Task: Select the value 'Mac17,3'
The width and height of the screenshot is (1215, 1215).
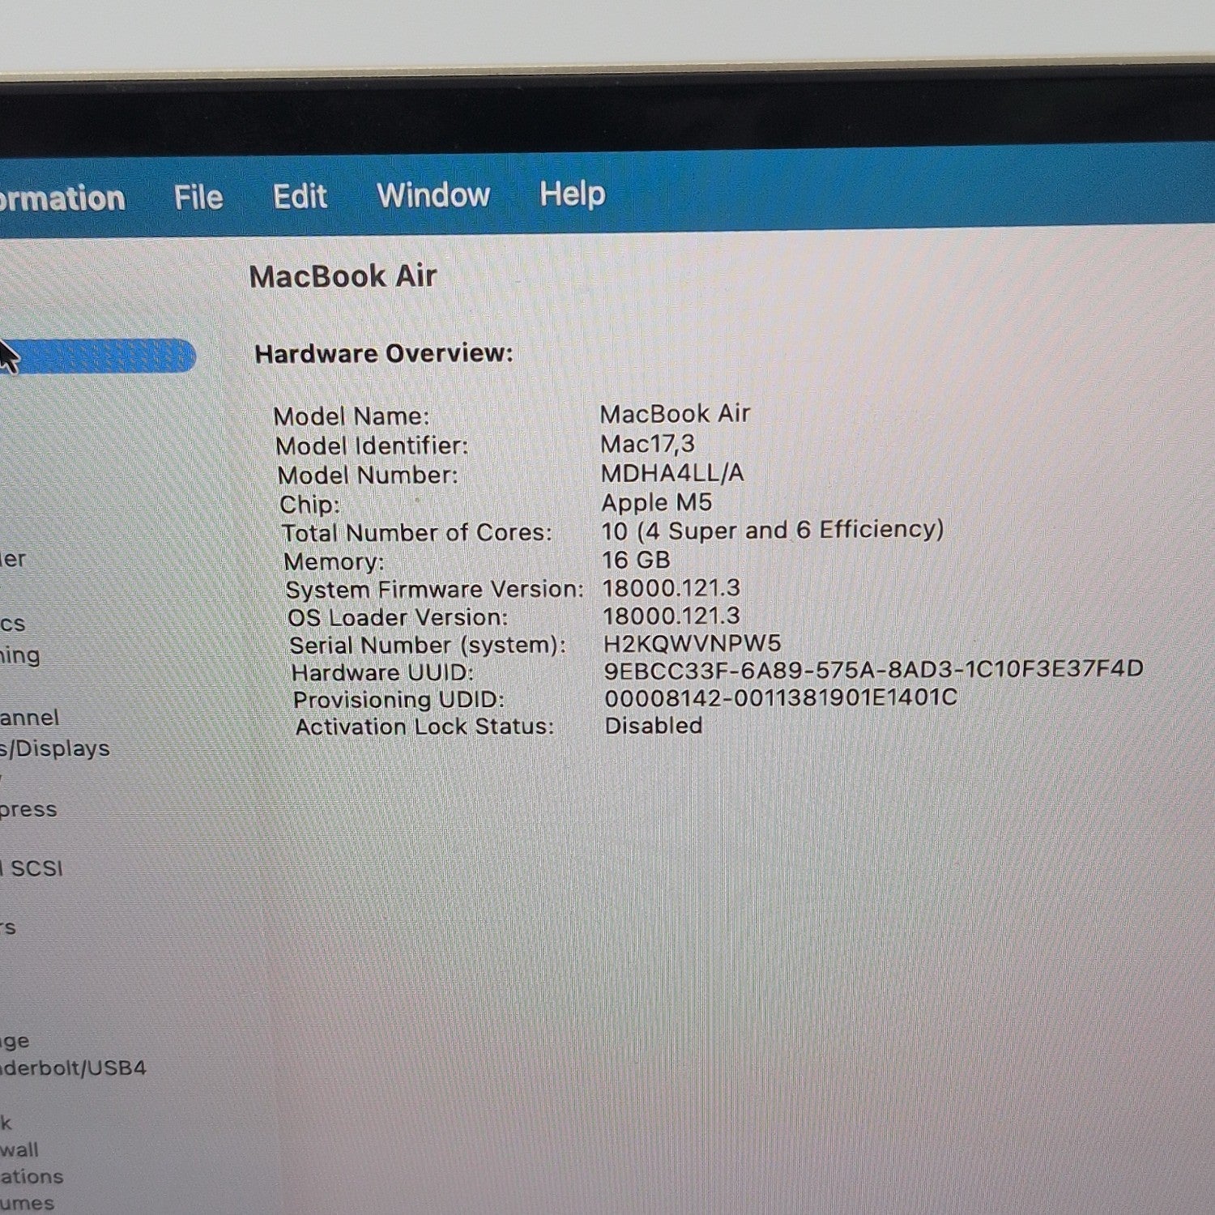Action: (647, 444)
